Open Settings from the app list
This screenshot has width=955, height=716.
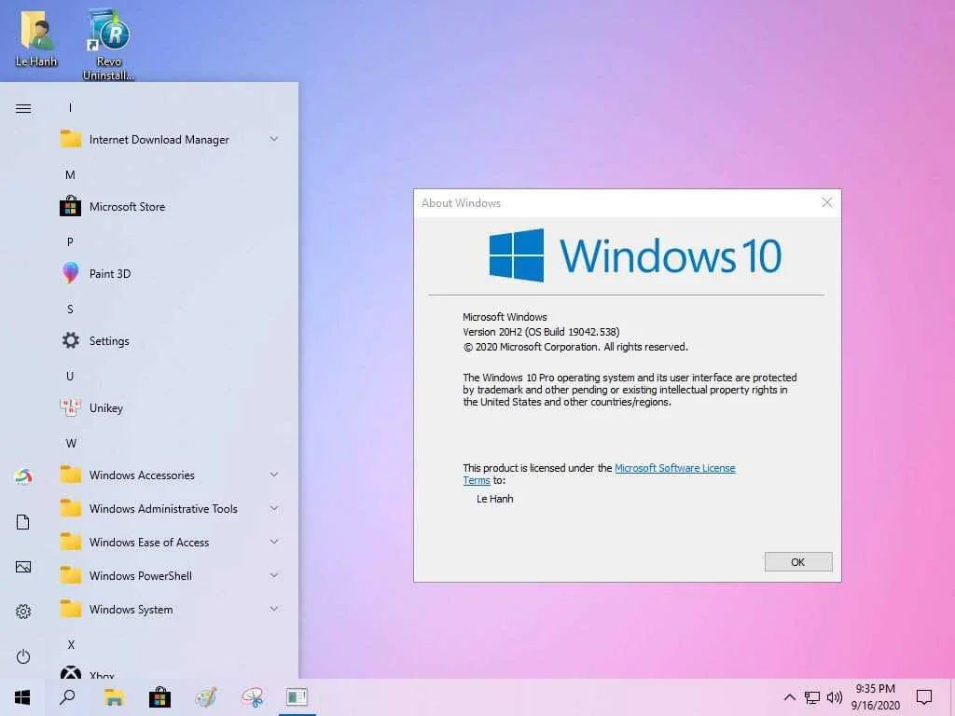coord(171,341)
